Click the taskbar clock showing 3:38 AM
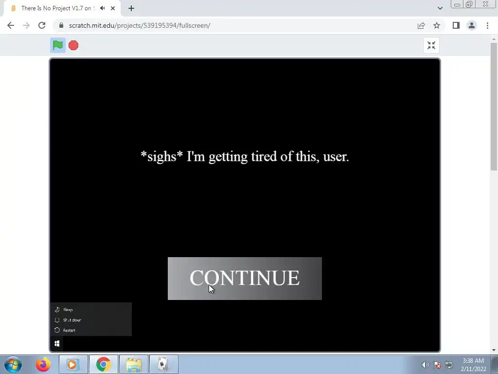The image size is (498, 374). (473, 364)
